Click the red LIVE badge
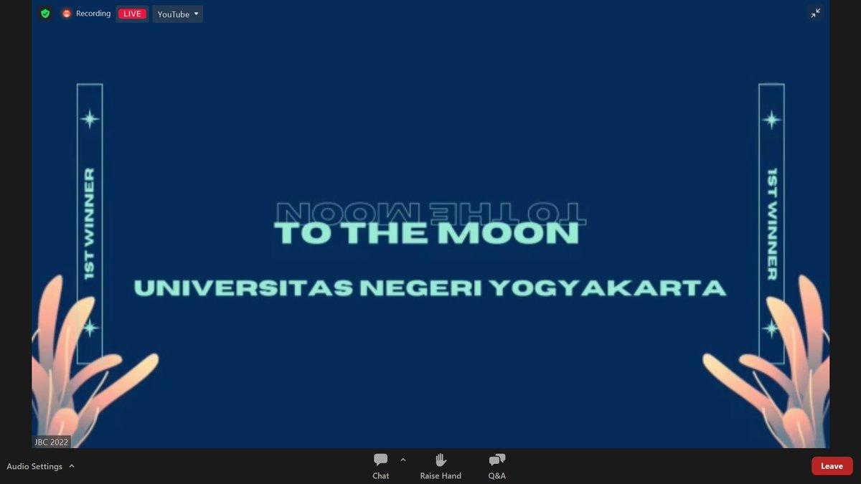This screenshot has width=861, height=484. pos(132,14)
